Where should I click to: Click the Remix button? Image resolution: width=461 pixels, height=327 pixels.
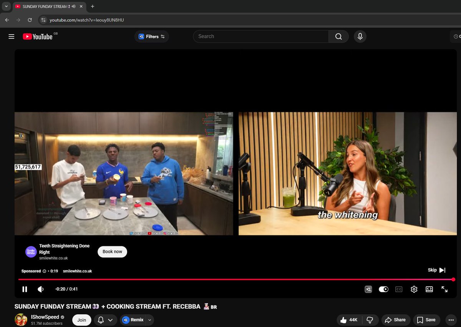pyautogui.click(x=133, y=320)
